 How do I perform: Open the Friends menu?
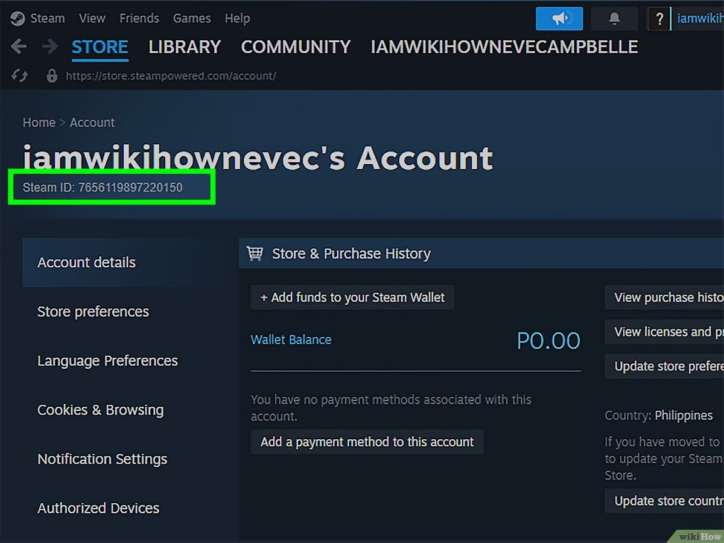pyautogui.click(x=139, y=19)
